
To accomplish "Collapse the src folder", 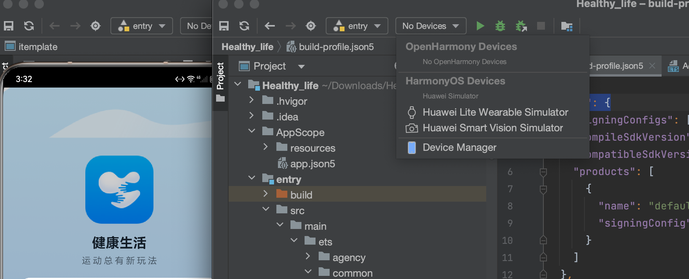I will tap(266, 209).
